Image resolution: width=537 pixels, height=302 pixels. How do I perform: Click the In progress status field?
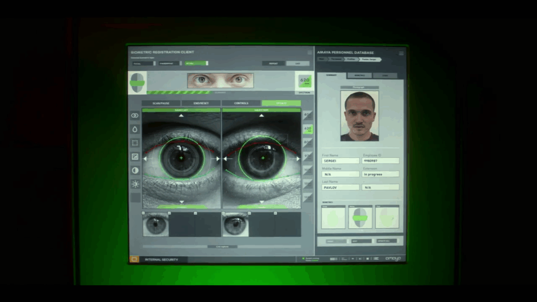pos(381,174)
